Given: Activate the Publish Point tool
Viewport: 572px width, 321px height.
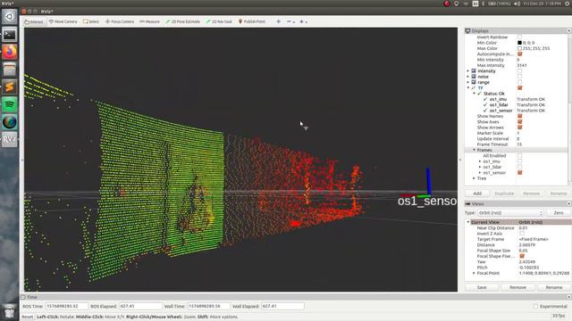Looking at the screenshot, I should tap(252, 21).
